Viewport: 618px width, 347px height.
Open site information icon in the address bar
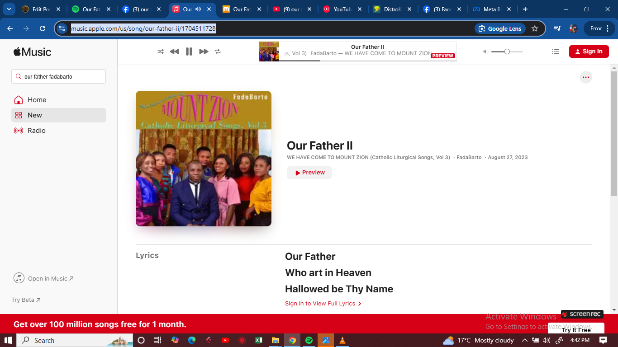(x=62, y=28)
